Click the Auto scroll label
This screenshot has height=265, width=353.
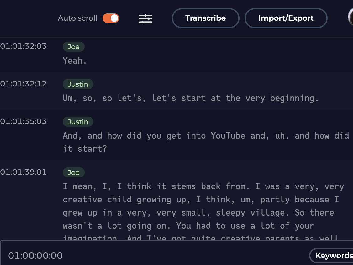pyautogui.click(x=77, y=18)
